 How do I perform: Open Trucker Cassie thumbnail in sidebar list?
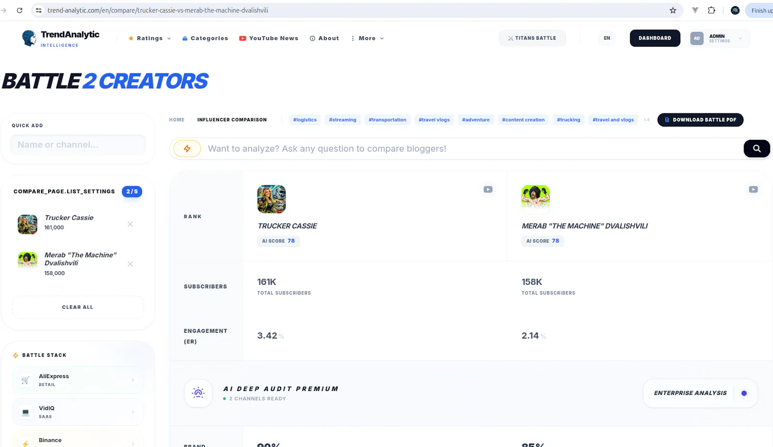[x=28, y=224]
